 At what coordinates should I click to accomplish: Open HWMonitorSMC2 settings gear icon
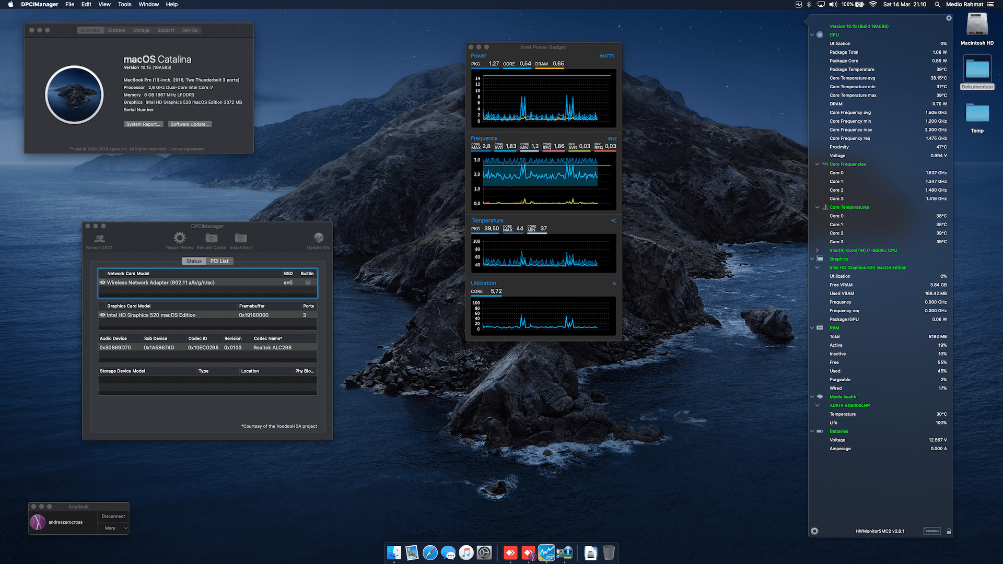click(814, 531)
